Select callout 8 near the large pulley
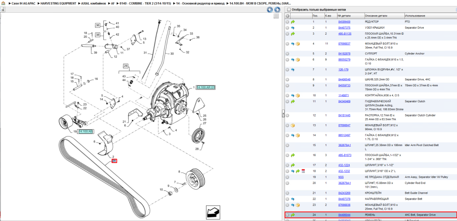 (x=179, y=172)
